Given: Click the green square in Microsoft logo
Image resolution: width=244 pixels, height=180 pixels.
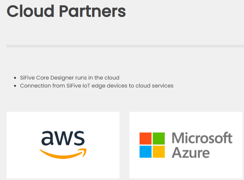Looking at the screenshot, I should [159, 138].
